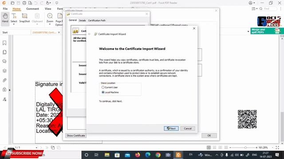
Task: Activate the SnapShot tool
Action: click(x=24, y=18)
